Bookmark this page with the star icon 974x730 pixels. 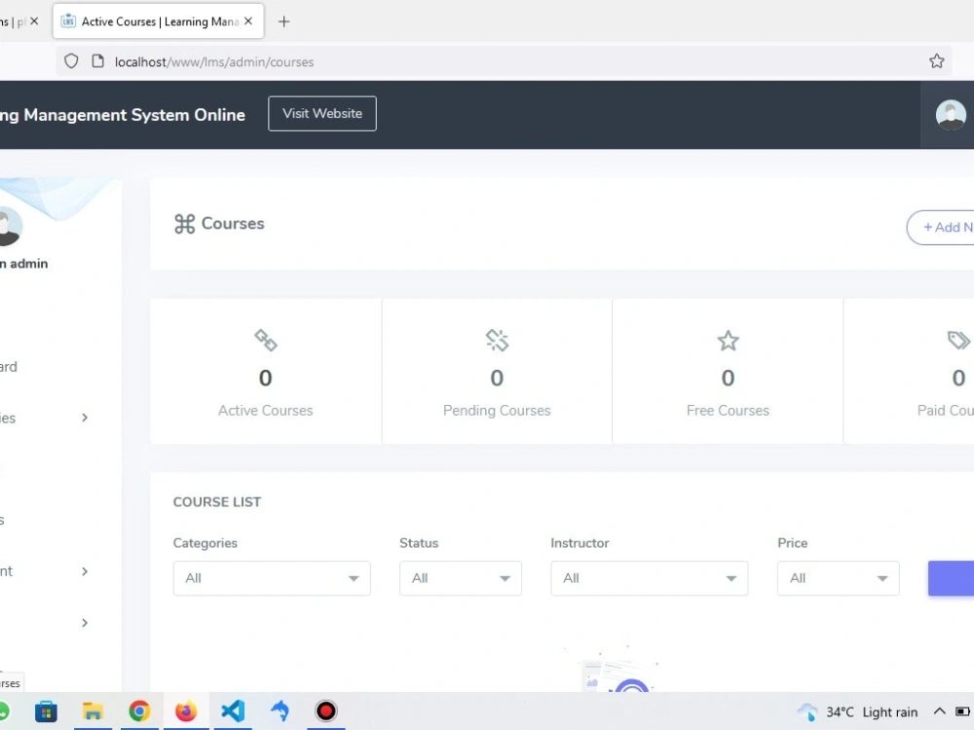click(x=937, y=60)
